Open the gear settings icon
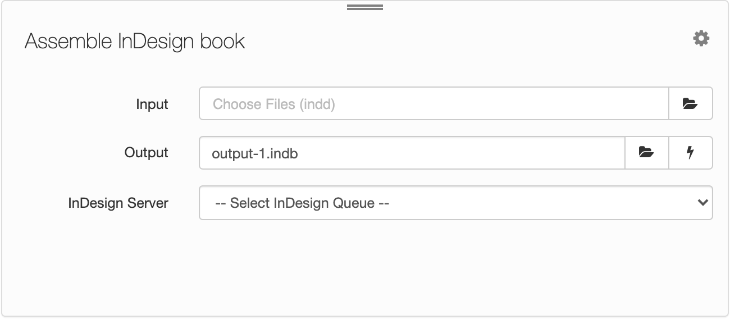Viewport: 730px width, 319px height. pos(701,39)
